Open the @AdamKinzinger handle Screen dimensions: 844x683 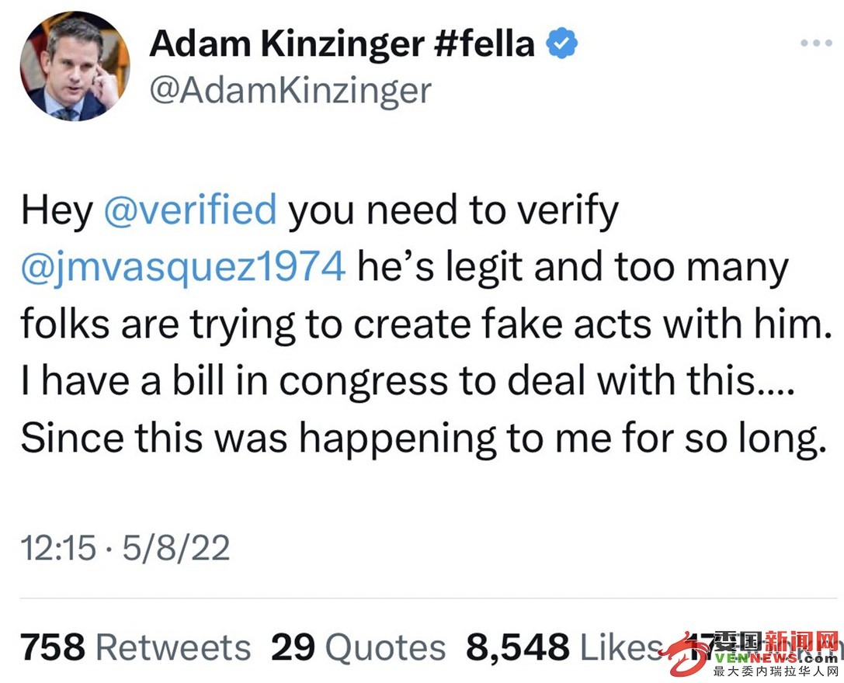coord(290,91)
